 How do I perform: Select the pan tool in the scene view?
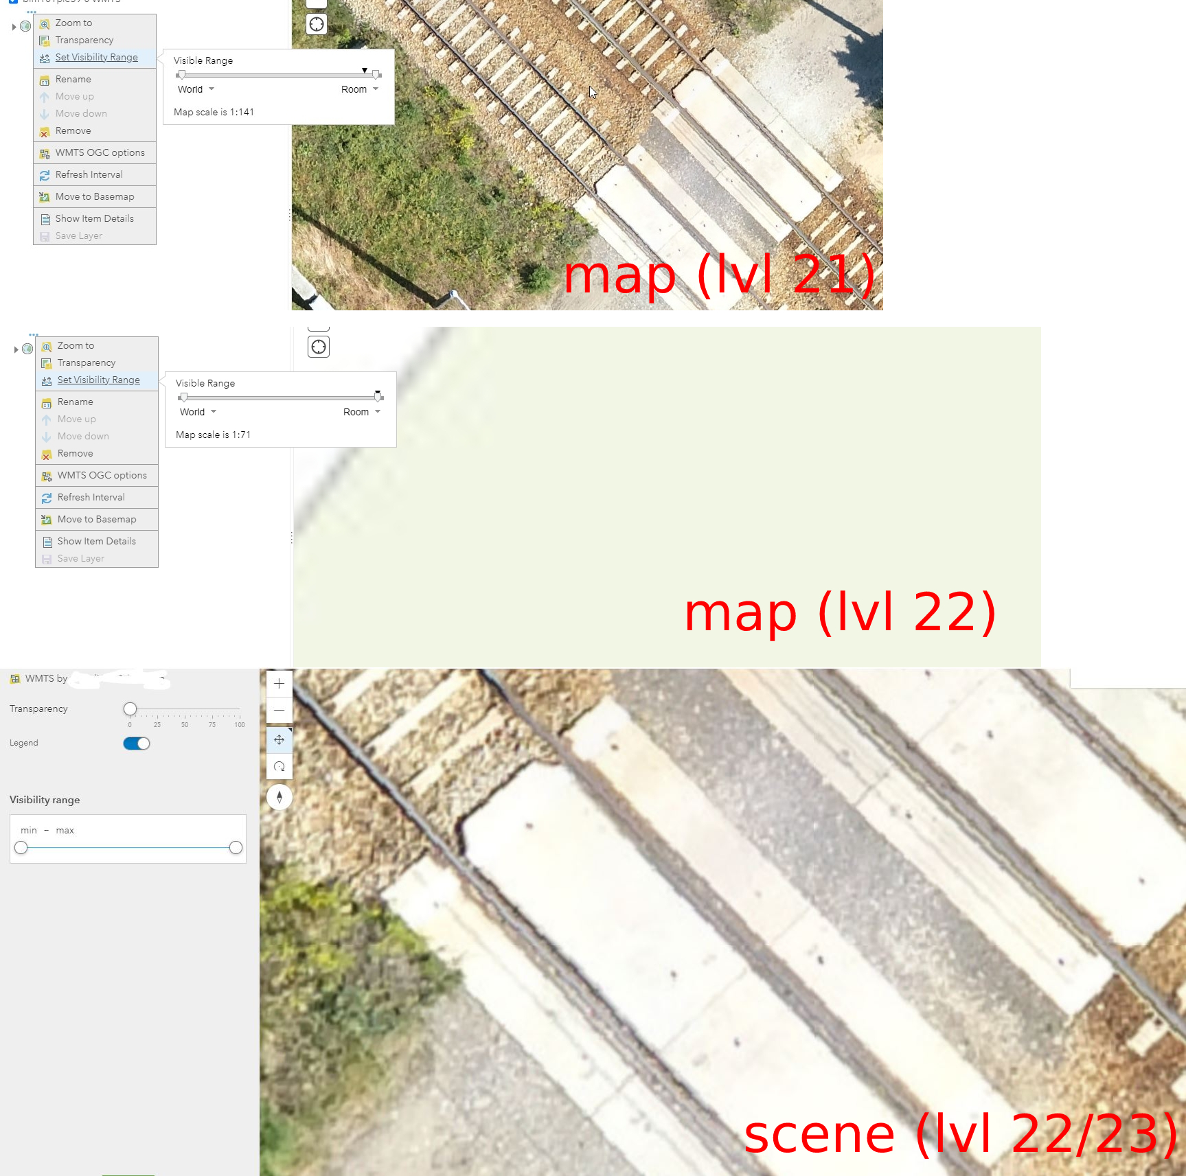click(x=280, y=740)
